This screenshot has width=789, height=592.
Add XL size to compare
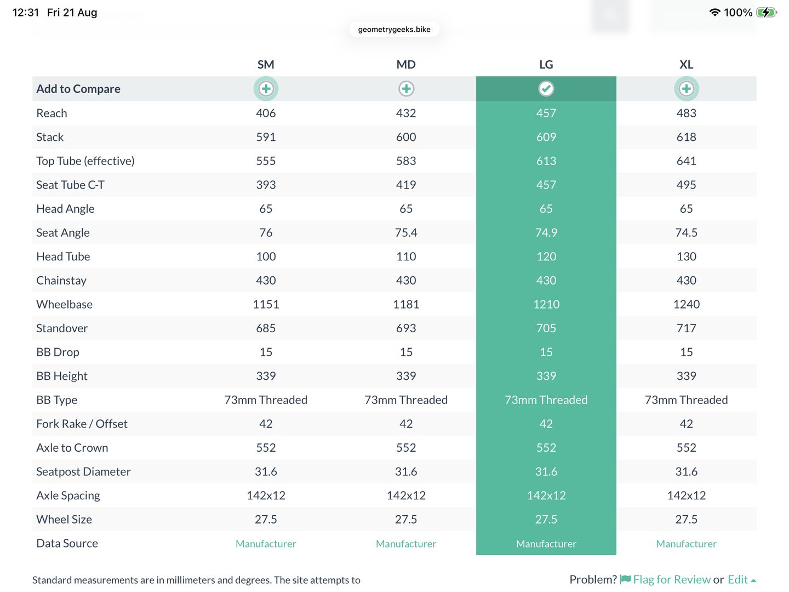[x=686, y=89]
